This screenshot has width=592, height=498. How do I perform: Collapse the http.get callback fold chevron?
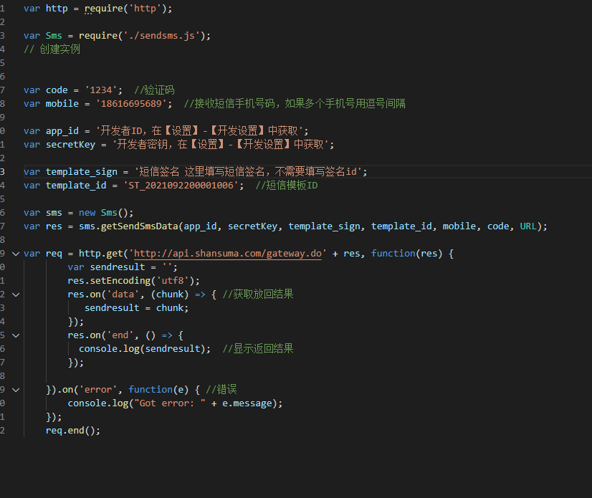pyautogui.click(x=16, y=254)
